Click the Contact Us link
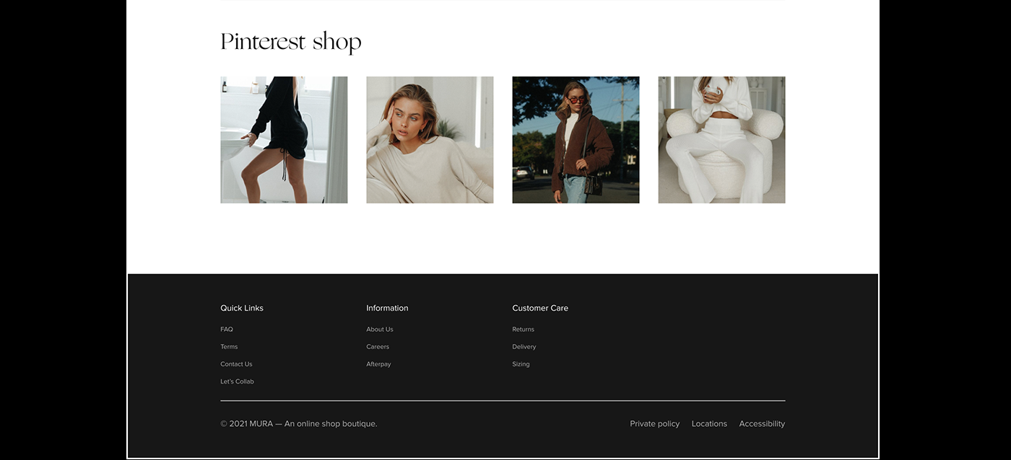Screen dimensions: 1011x460 click(236, 364)
